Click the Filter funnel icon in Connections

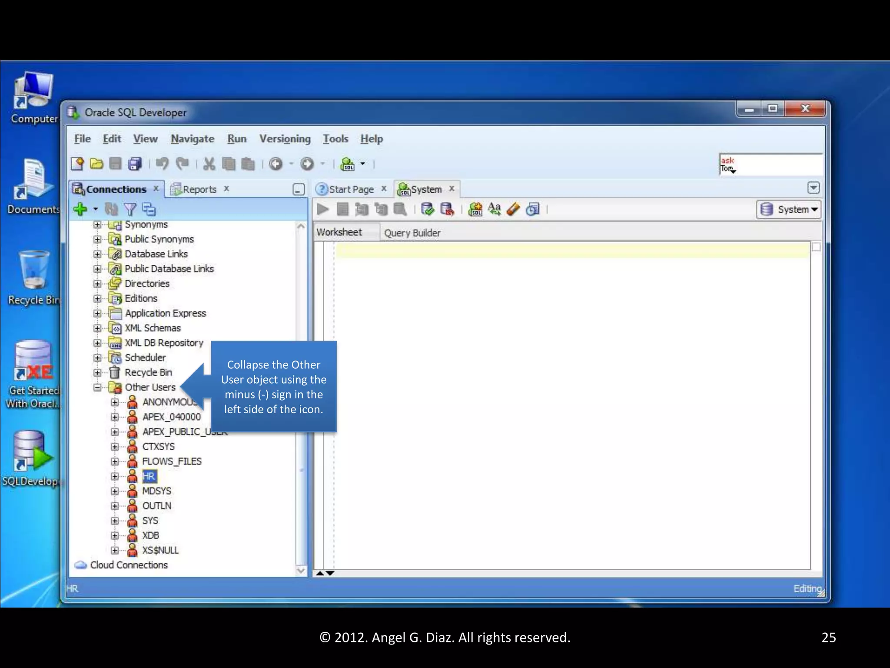click(130, 210)
